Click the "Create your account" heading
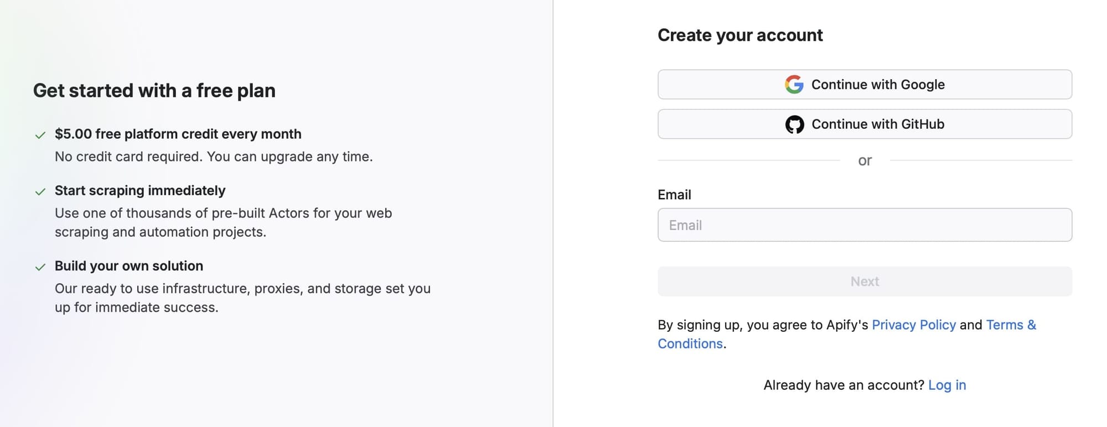This screenshot has height=427, width=1107. [x=740, y=35]
